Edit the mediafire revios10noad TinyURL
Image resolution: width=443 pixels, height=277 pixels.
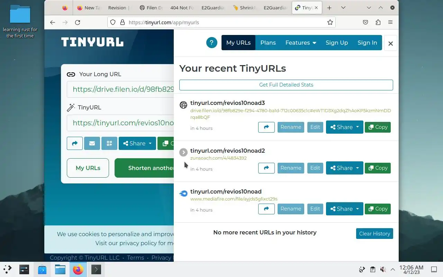pyautogui.click(x=315, y=209)
